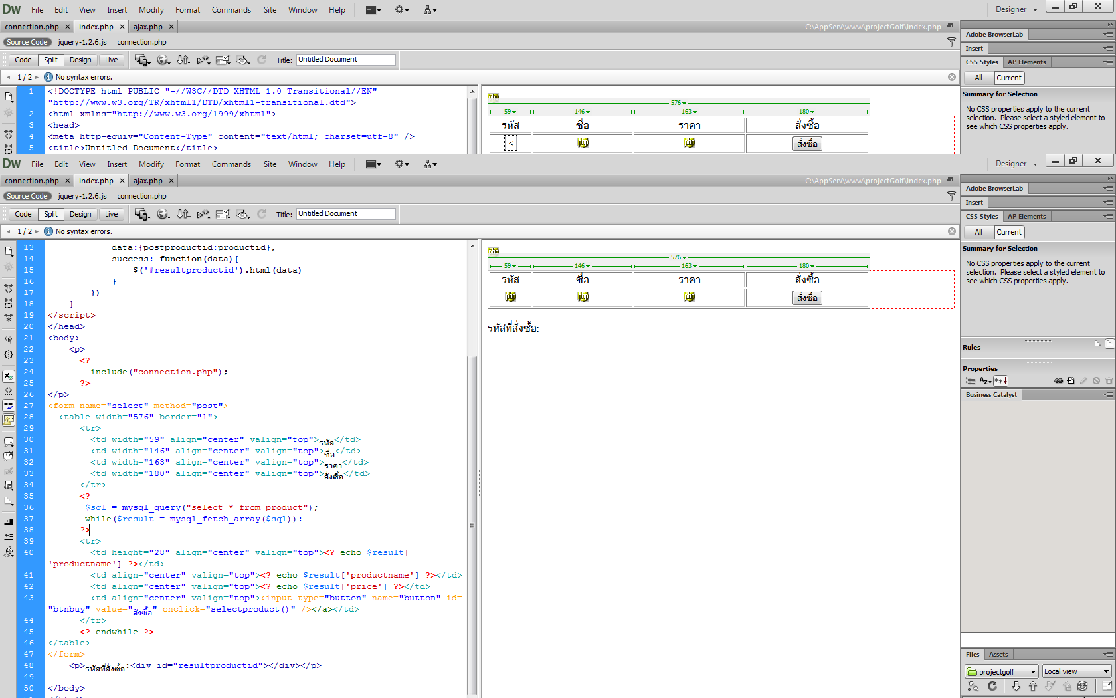Show category view in CSS Properties pane
This screenshot has width=1116, height=698.
[x=971, y=381]
